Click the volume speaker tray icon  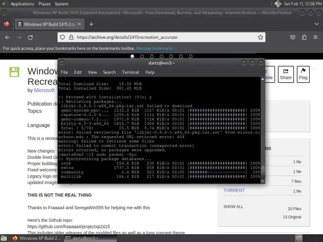[278, 4]
